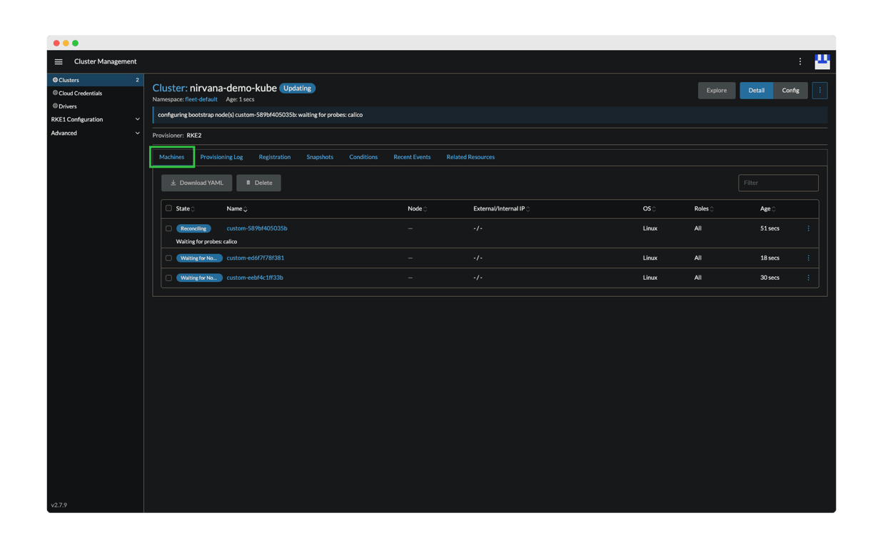Screen dimensions: 883x548
Task: Click the Delete button
Action: (x=258, y=183)
